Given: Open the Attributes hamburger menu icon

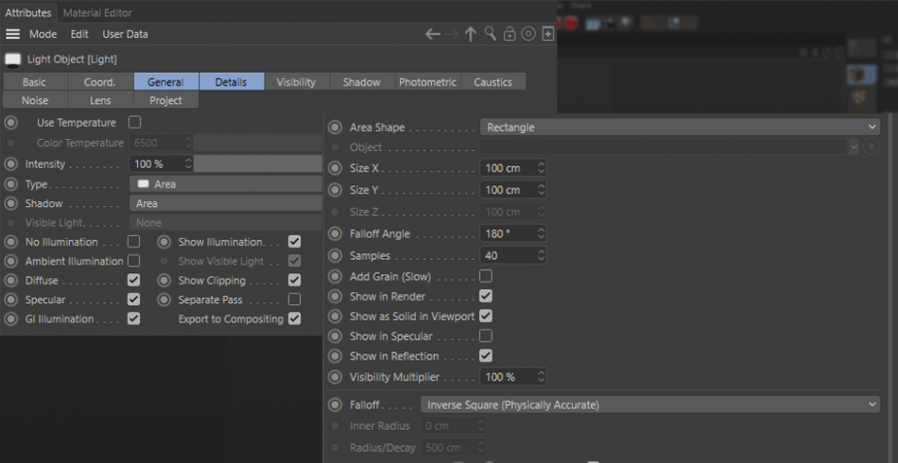Looking at the screenshot, I should tap(12, 34).
